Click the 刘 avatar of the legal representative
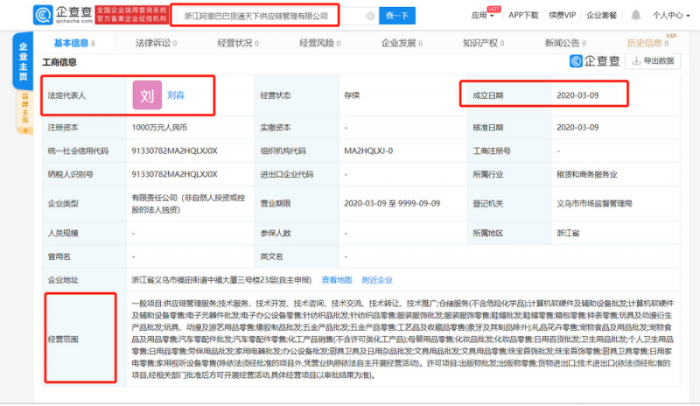The height and width of the screenshot is (406, 700). (147, 95)
